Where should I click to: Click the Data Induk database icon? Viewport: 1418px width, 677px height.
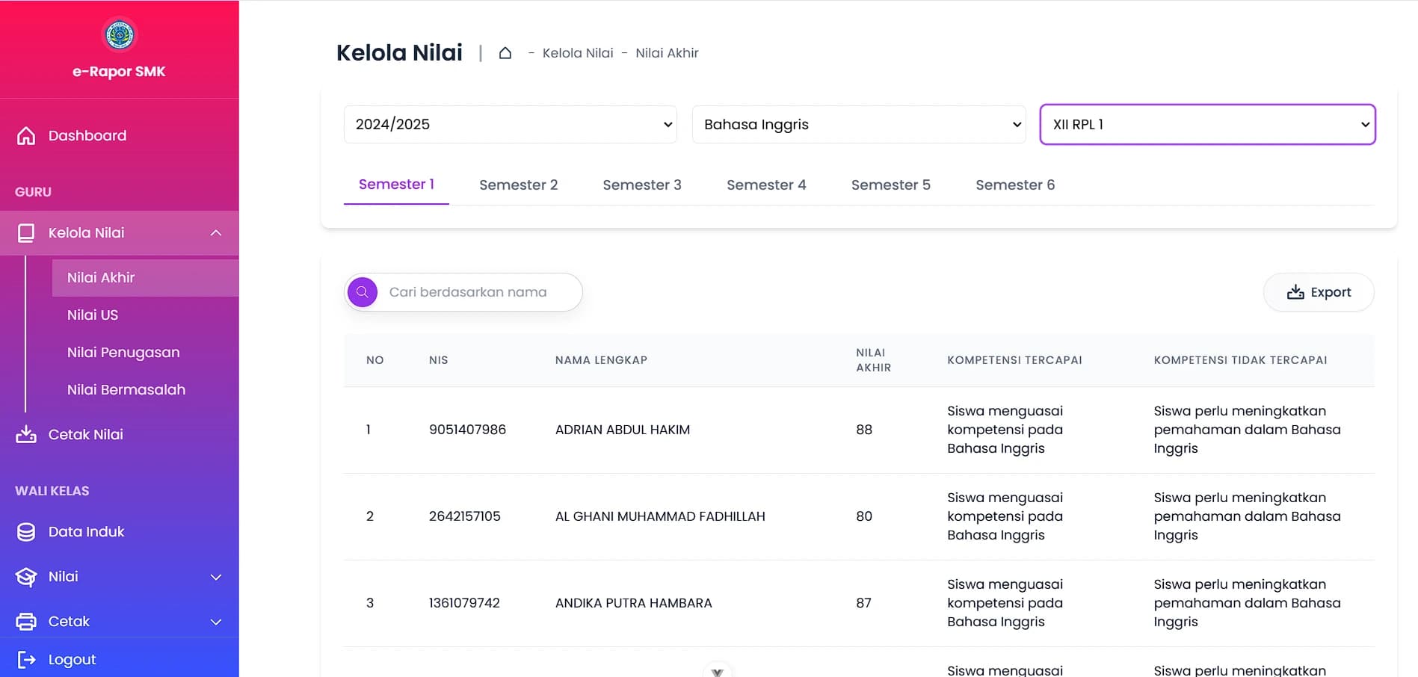(x=26, y=532)
